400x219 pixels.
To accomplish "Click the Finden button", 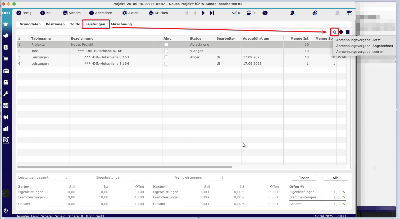I will coord(304,178).
